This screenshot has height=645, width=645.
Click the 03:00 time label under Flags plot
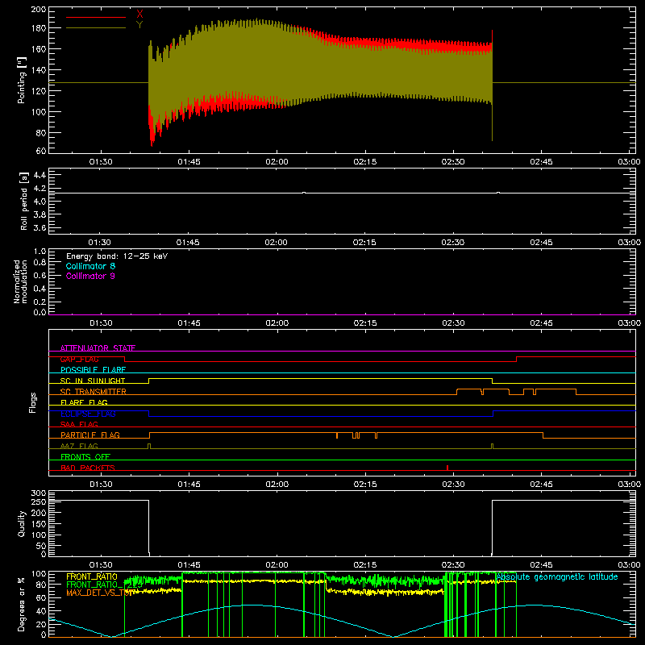(x=630, y=485)
